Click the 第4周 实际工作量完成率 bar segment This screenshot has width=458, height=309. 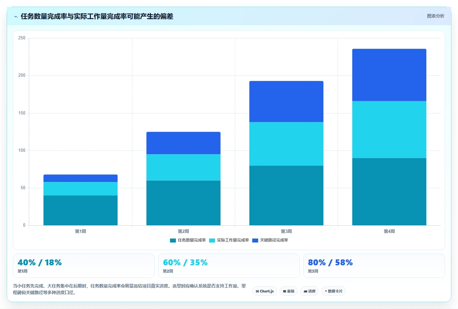(389, 129)
